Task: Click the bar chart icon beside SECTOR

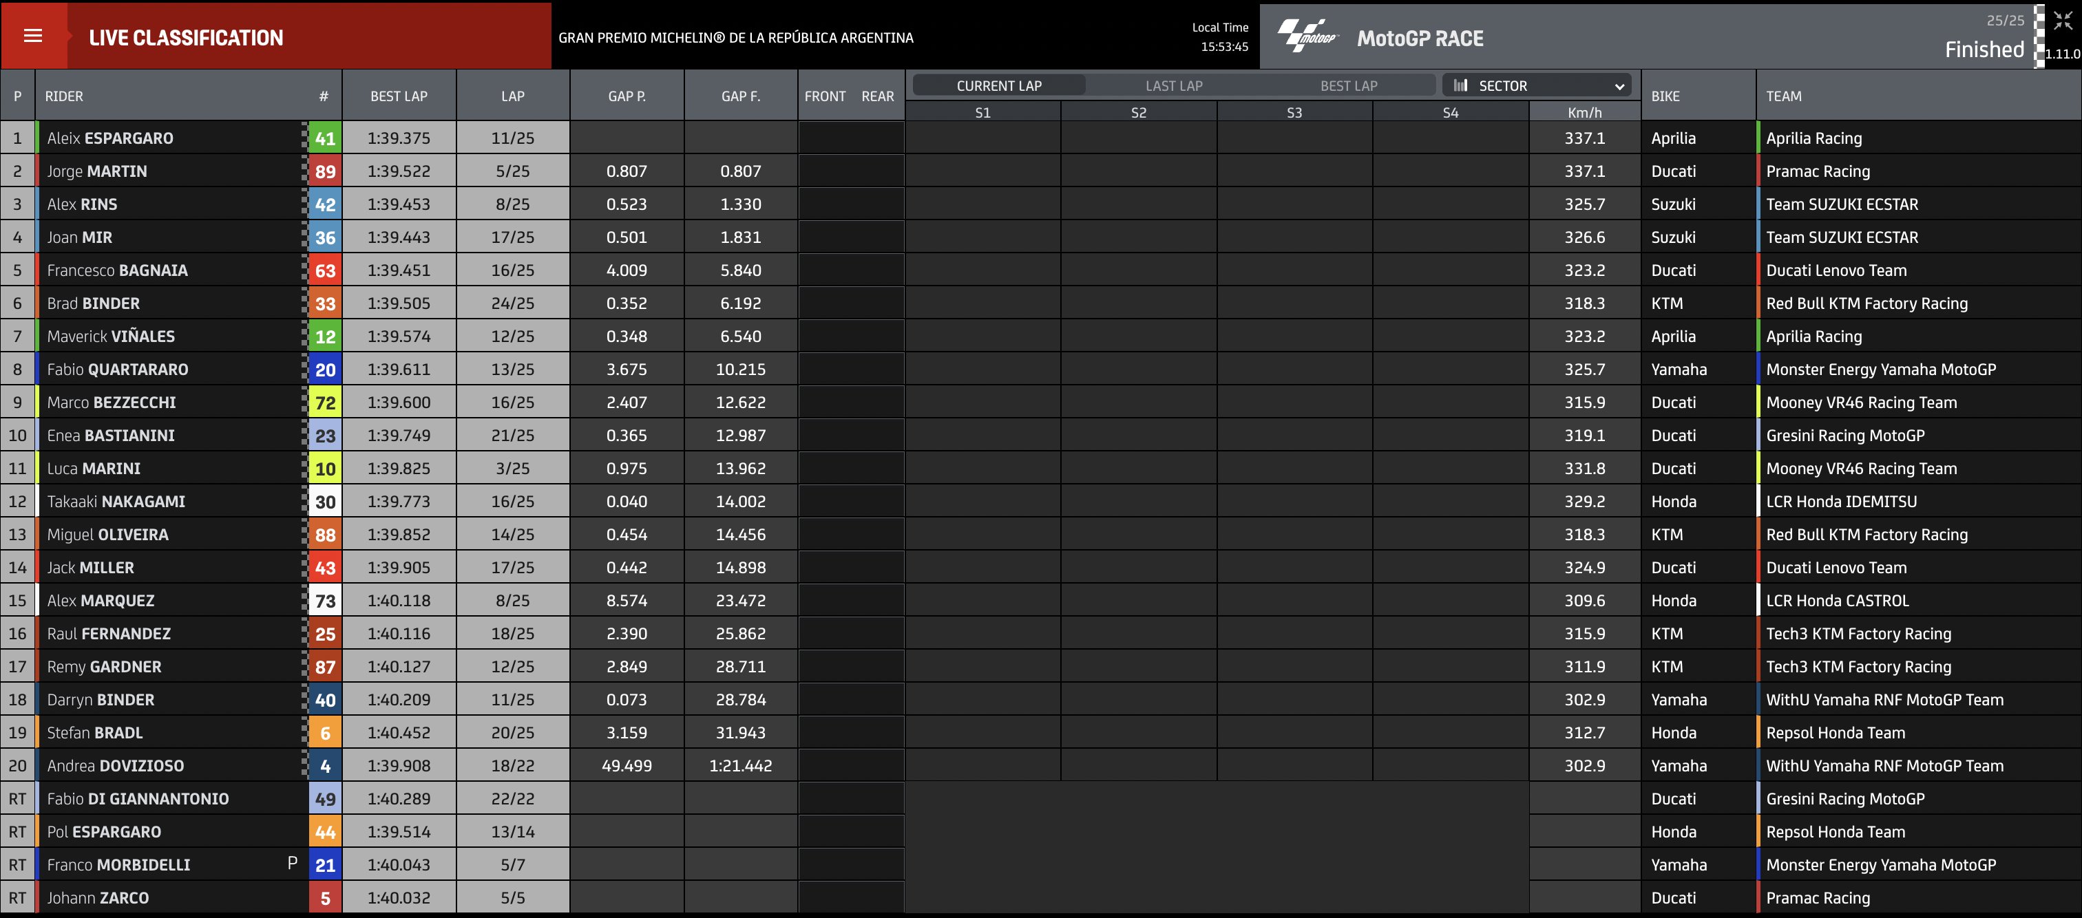Action: click(x=1460, y=85)
